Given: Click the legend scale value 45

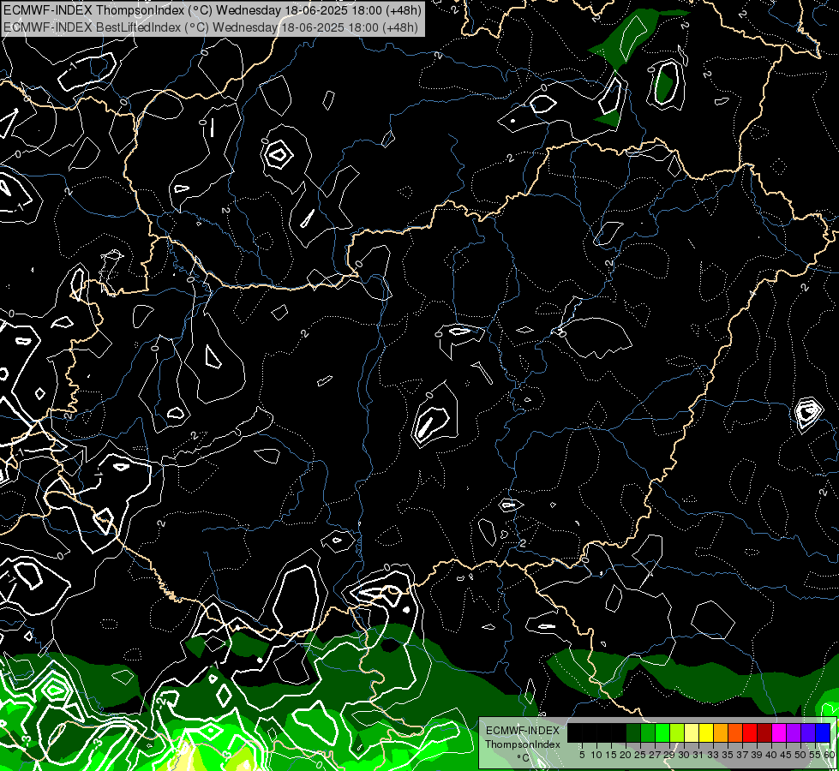Looking at the screenshot, I should click(x=786, y=755).
